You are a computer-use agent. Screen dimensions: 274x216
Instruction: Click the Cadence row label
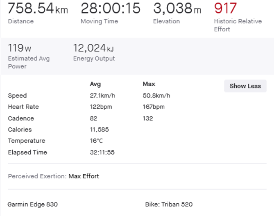click(x=21, y=118)
